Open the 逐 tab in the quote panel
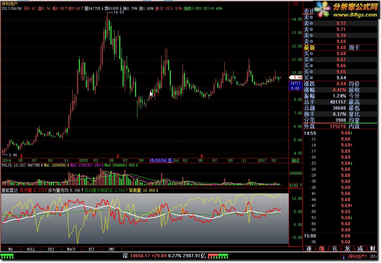Screen dimensions: 381x263 [309, 249]
